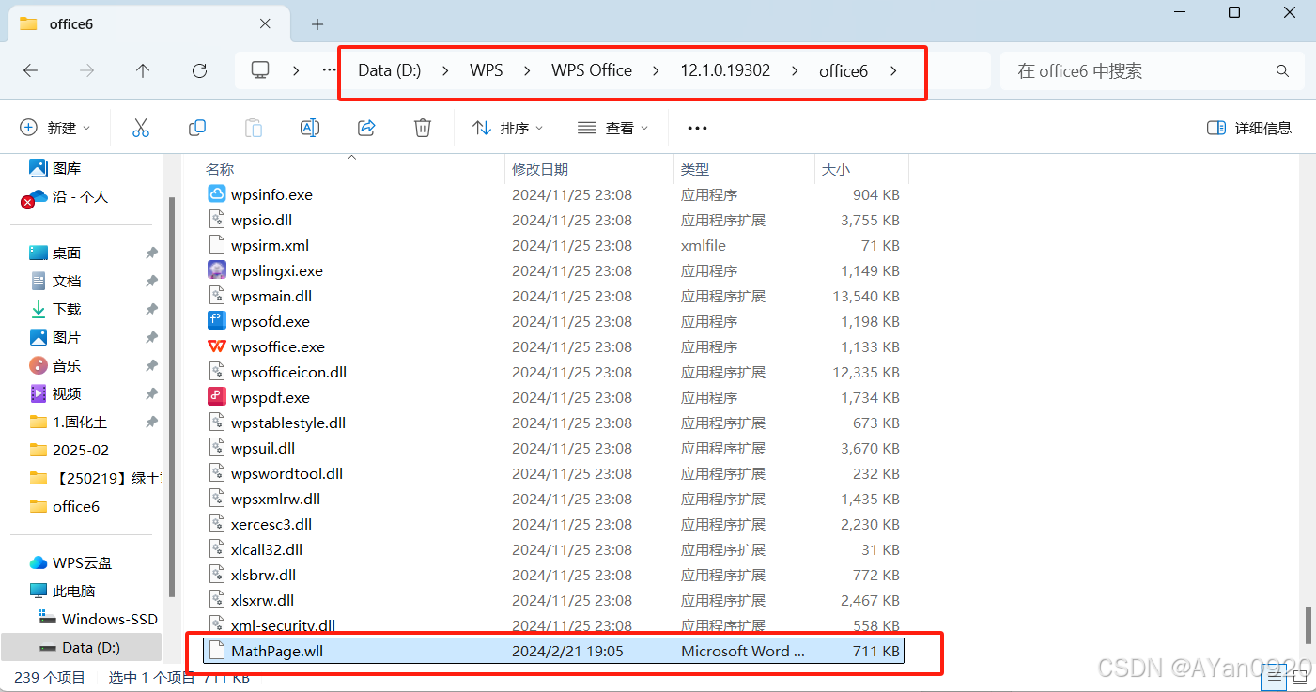The image size is (1316, 692).
Task: Click the Copy icon in toolbar
Action: coord(197,128)
